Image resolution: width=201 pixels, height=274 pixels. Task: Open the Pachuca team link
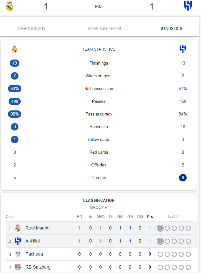click(x=34, y=254)
